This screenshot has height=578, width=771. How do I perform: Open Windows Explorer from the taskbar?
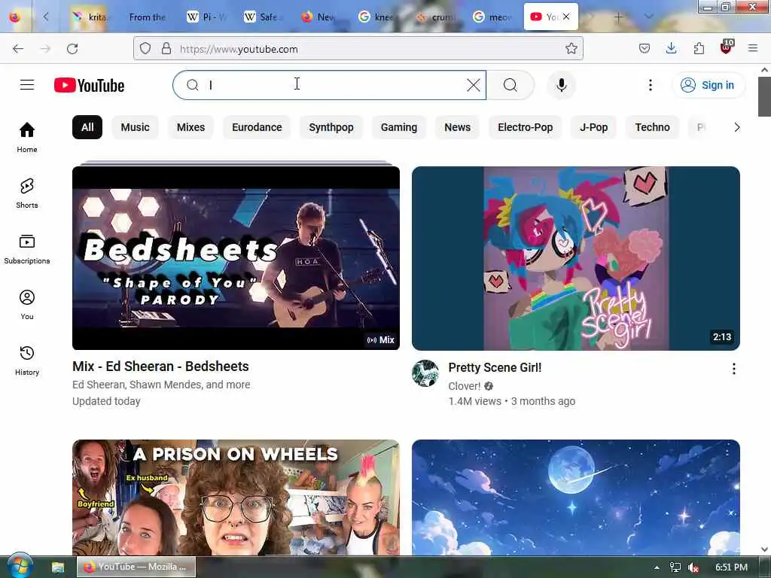(x=58, y=567)
